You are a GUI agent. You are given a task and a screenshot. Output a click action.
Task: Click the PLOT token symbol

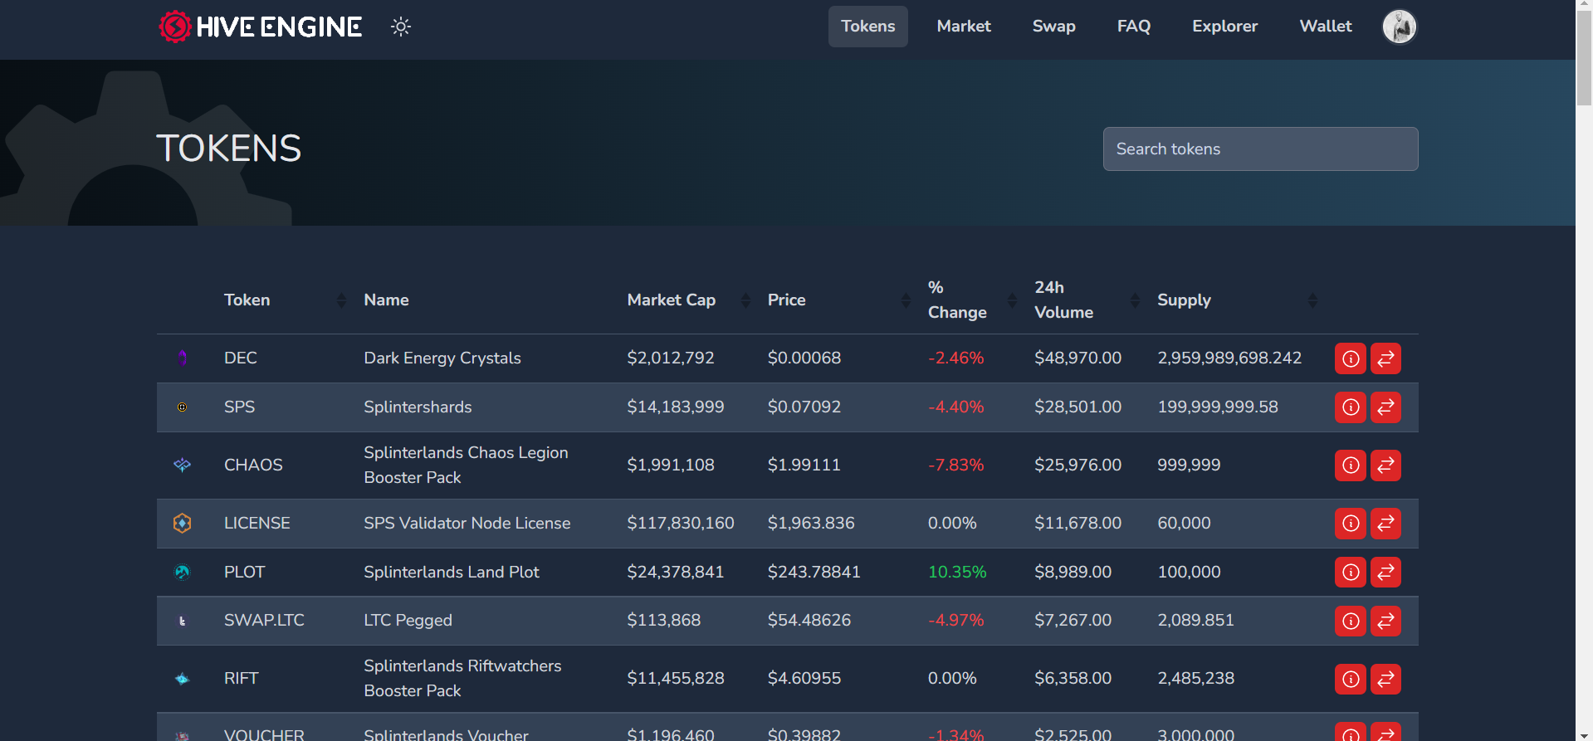click(245, 573)
